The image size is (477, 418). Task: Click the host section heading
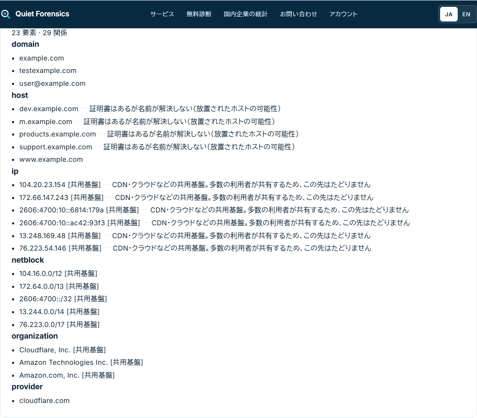[x=20, y=95]
